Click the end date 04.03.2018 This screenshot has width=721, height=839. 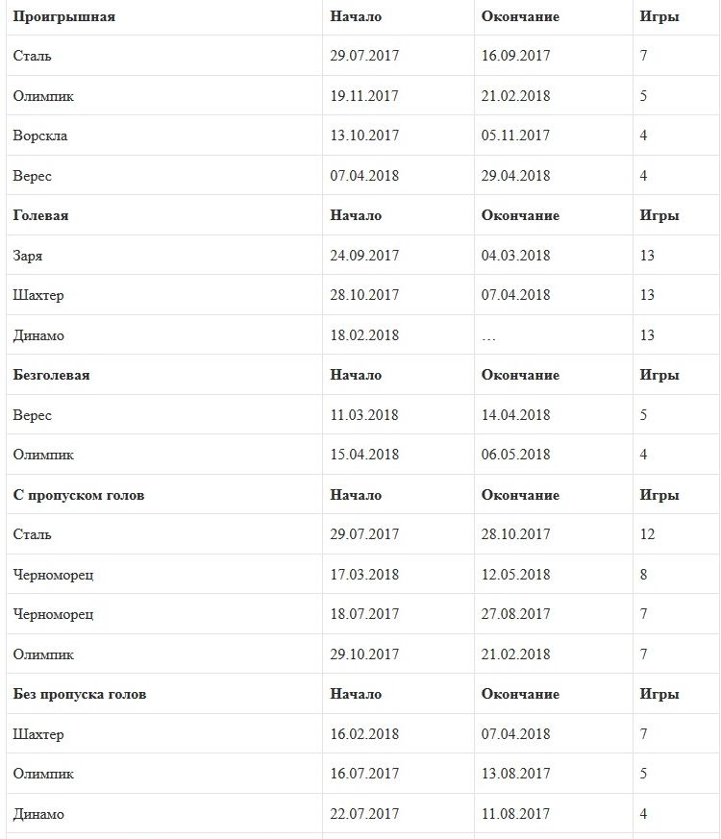point(516,256)
